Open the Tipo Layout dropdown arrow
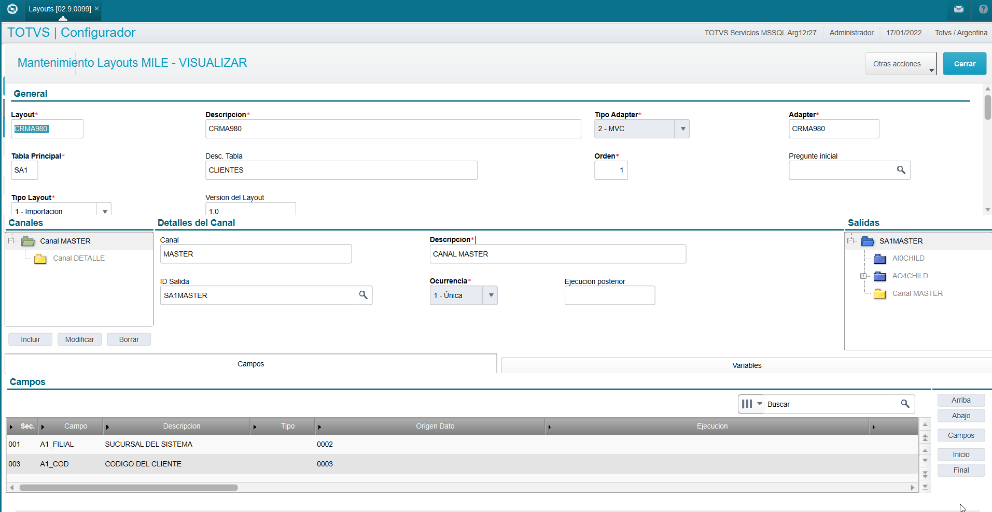Screen dimensions: 992x512 coord(105,211)
